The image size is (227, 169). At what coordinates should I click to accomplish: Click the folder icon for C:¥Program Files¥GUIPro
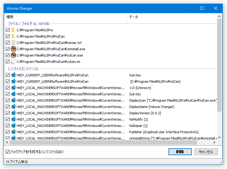[x=13, y=30]
